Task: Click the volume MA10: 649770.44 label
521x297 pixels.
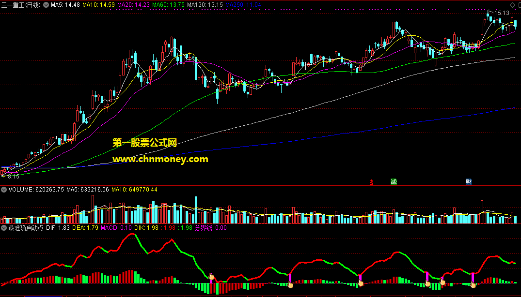Action: tap(135, 190)
